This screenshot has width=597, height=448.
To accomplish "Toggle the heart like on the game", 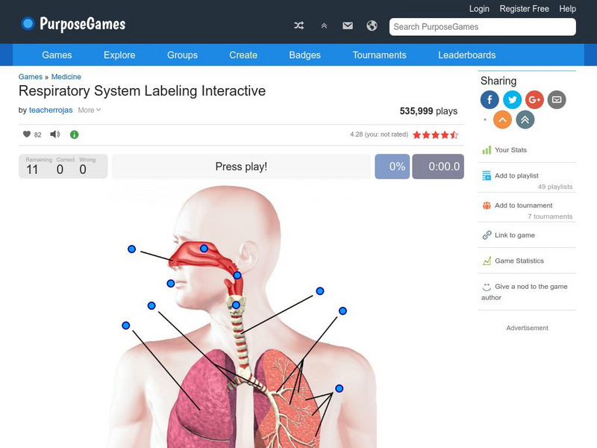I will pos(25,135).
